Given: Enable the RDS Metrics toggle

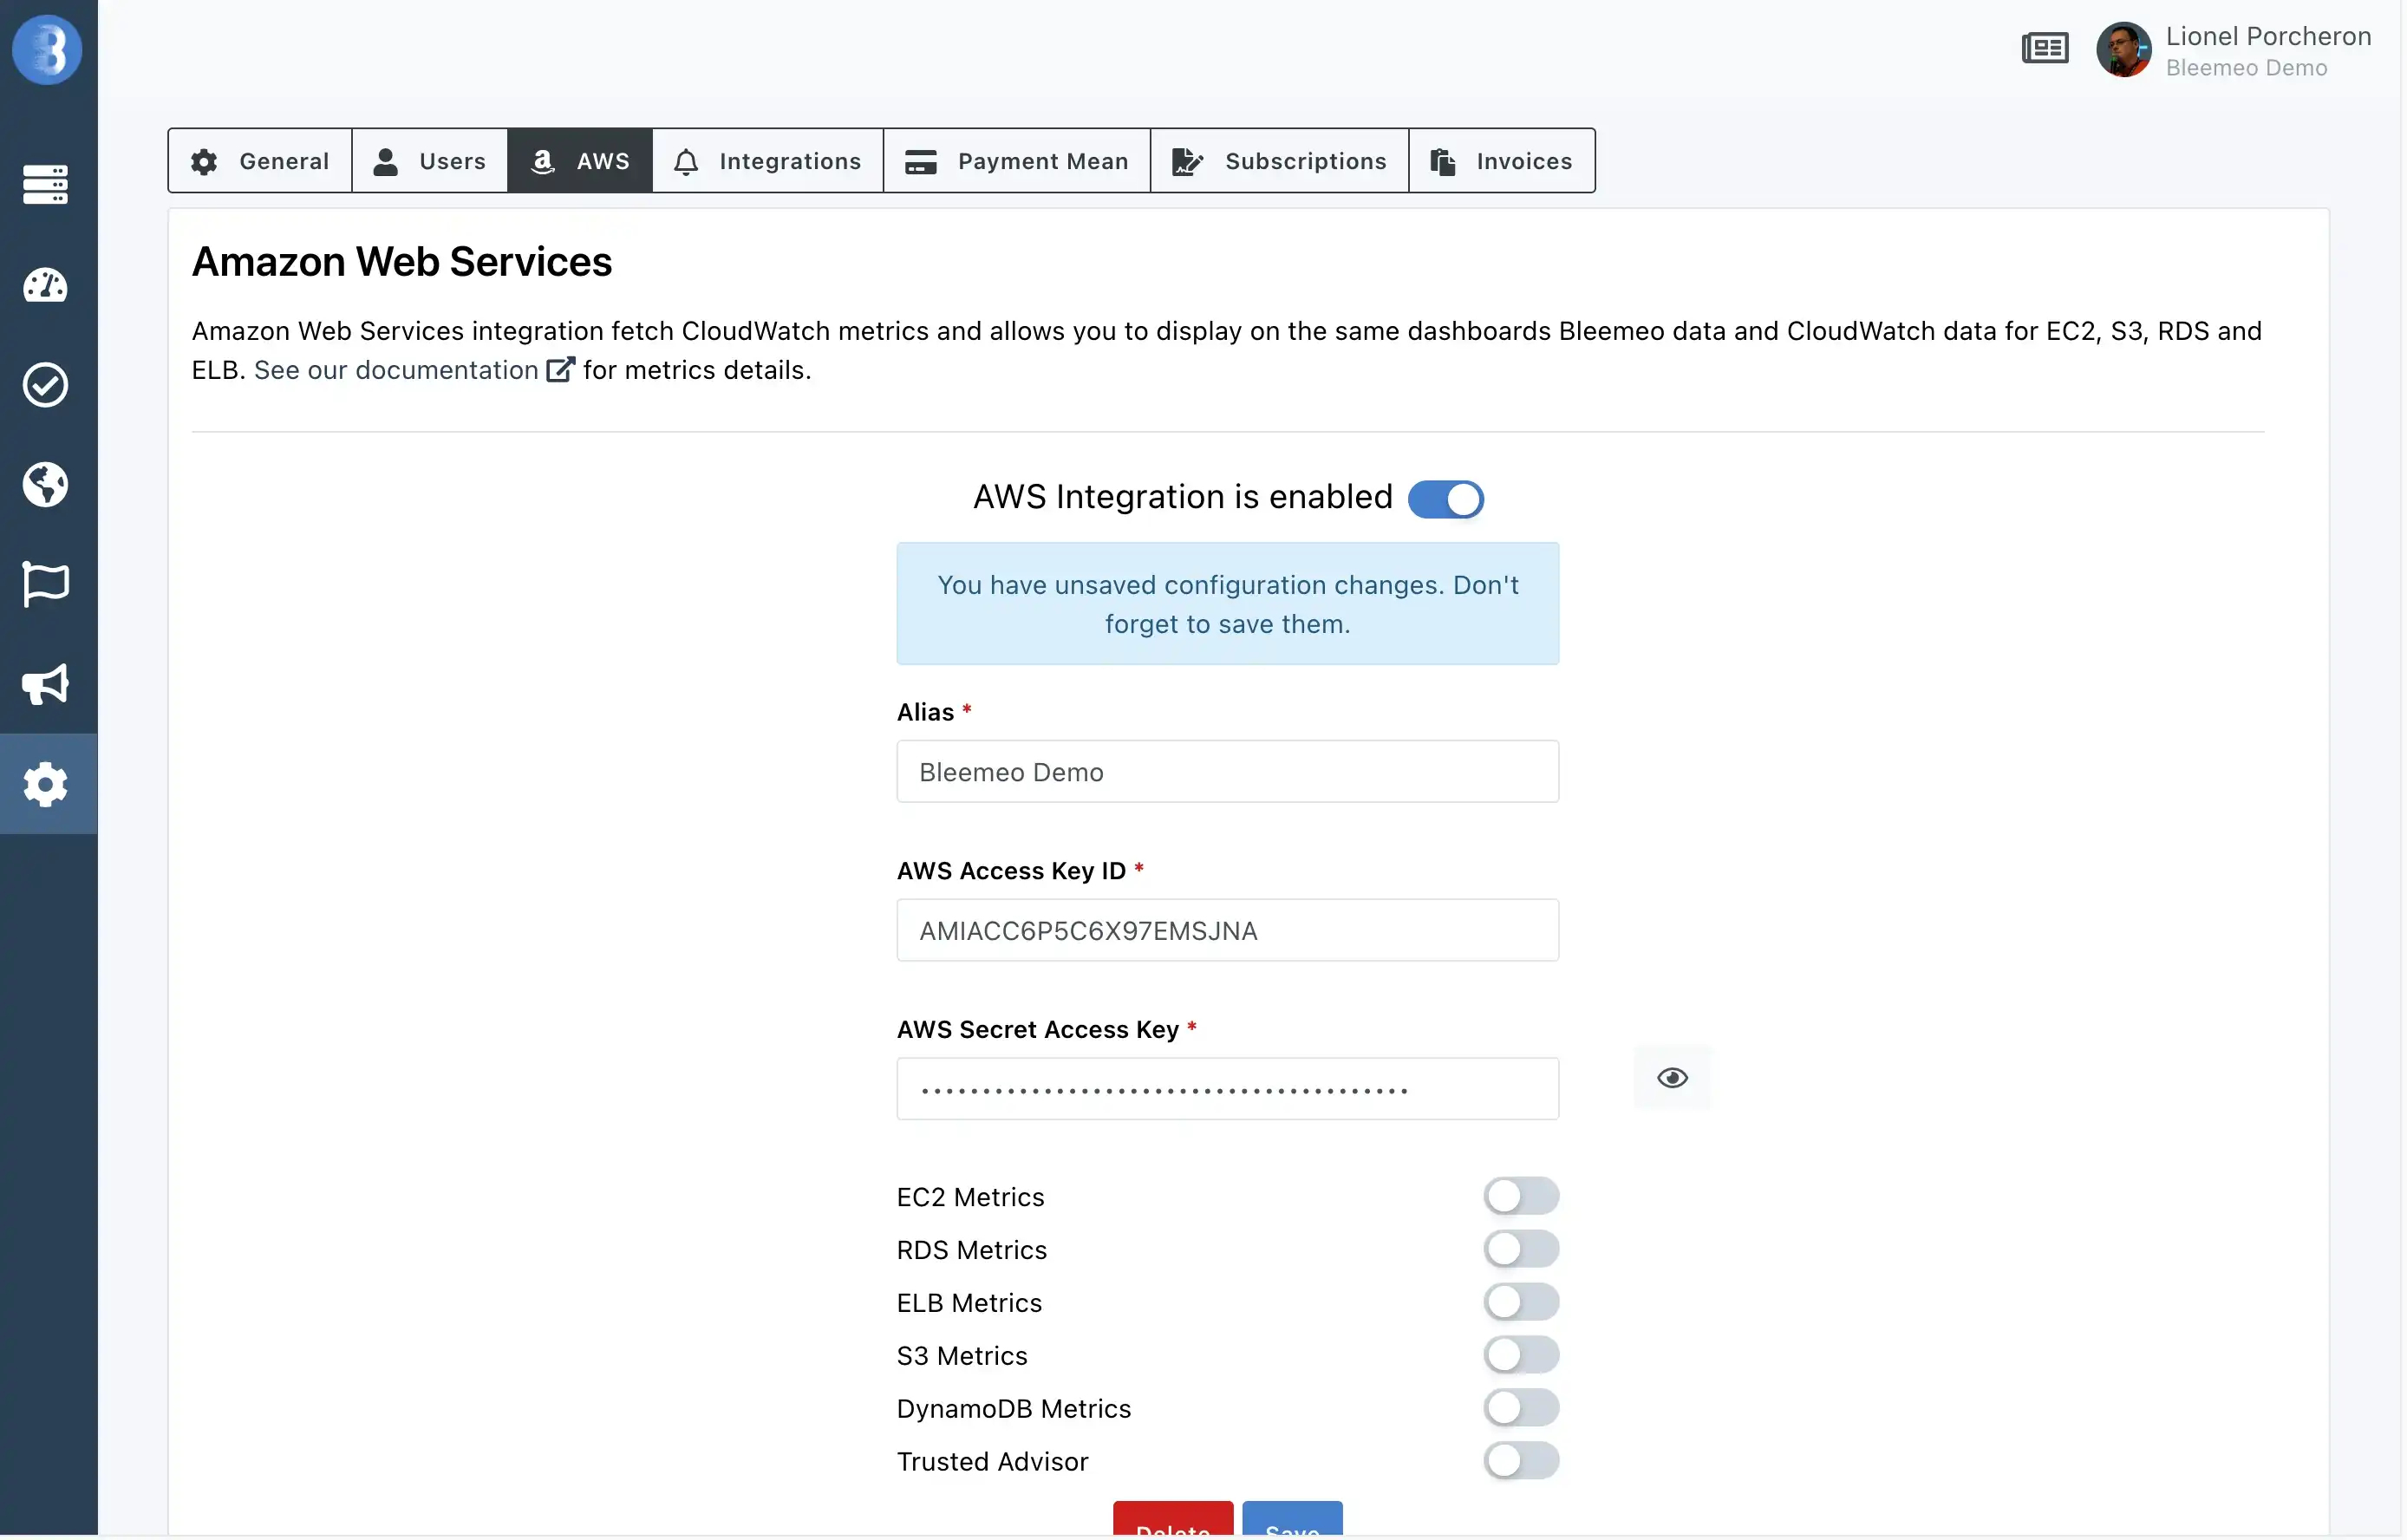Looking at the screenshot, I should coord(1521,1250).
